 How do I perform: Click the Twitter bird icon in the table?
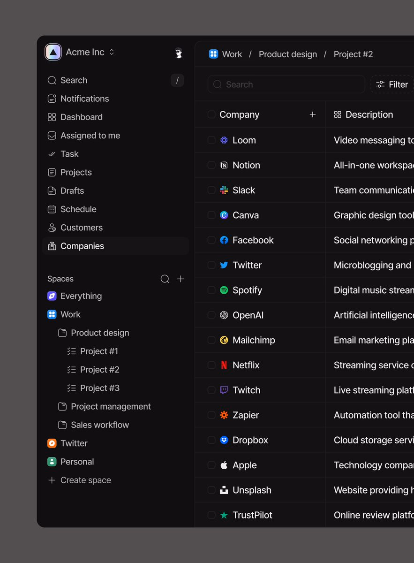(x=224, y=265)
